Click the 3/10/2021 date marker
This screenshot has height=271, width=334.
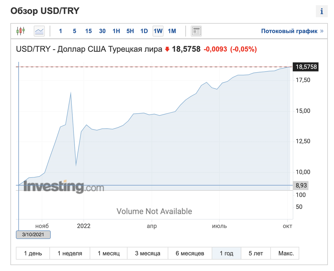pos(33,235)
